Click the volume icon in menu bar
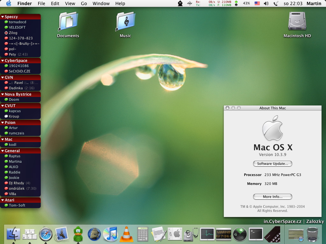Viewport: 326px width, 244px height. [x=266, y=3]
